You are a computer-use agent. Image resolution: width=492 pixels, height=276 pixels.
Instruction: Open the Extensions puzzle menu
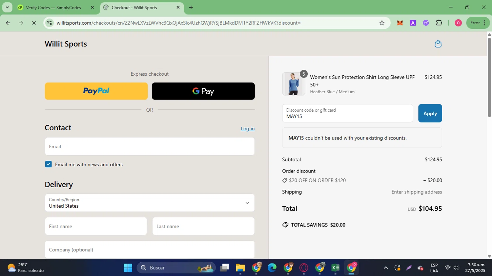tap(439, 23)
